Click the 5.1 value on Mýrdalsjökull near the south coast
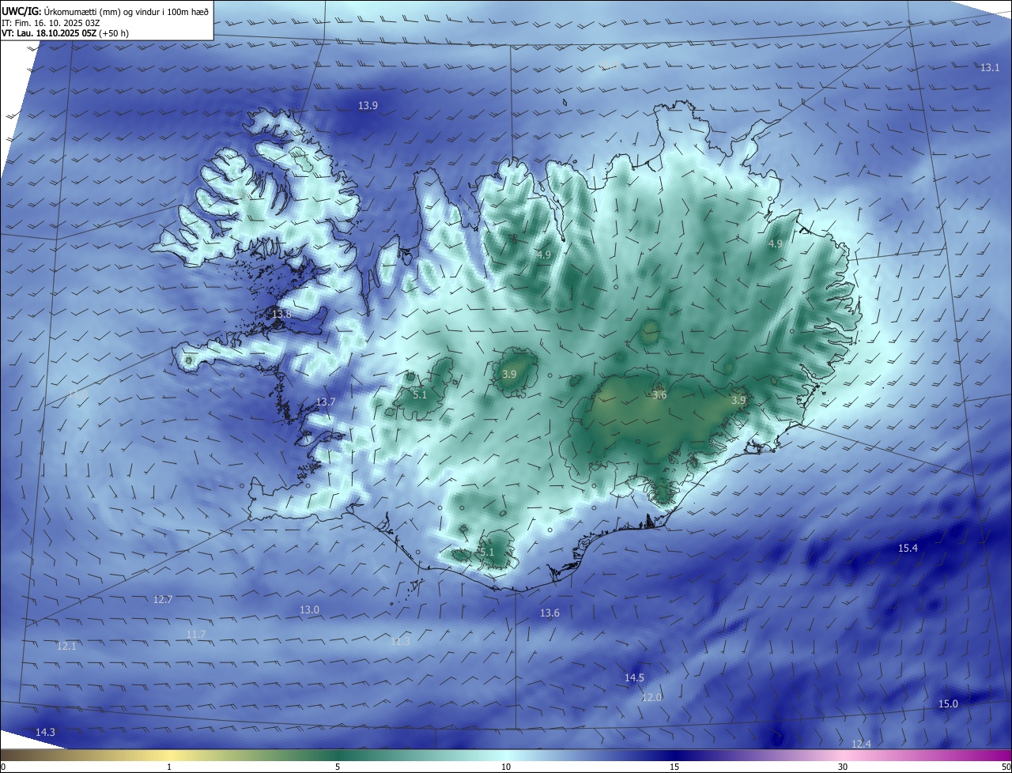The image size is (1012, 773). (x=487, y=552)
